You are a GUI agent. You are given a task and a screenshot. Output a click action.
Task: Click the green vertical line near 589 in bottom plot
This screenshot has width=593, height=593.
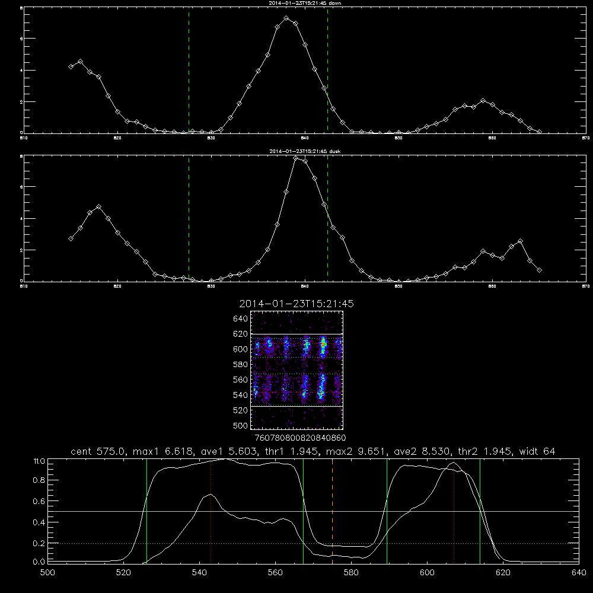point(387,511)
